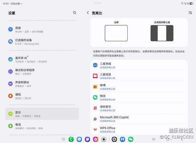The image size is (196, 143).
Task: Open 盖乐世 AI settings
Action: (x=42, y=59)
